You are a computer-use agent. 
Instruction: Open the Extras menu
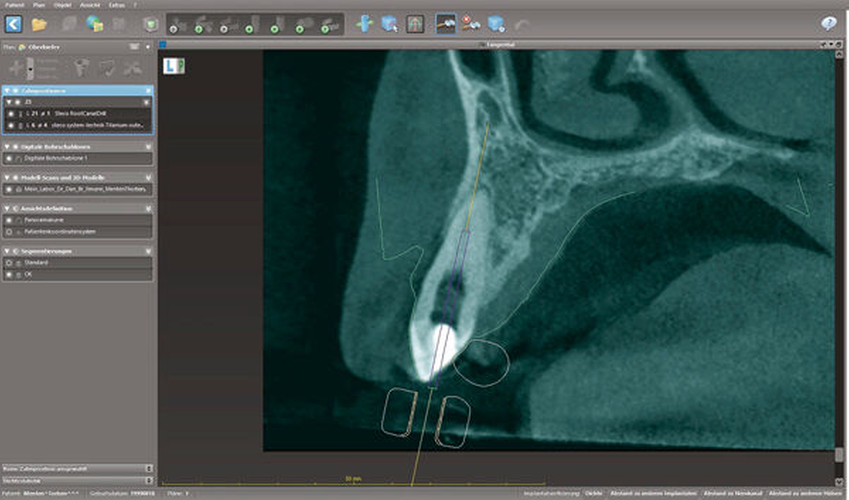click(x=117, y=5)
